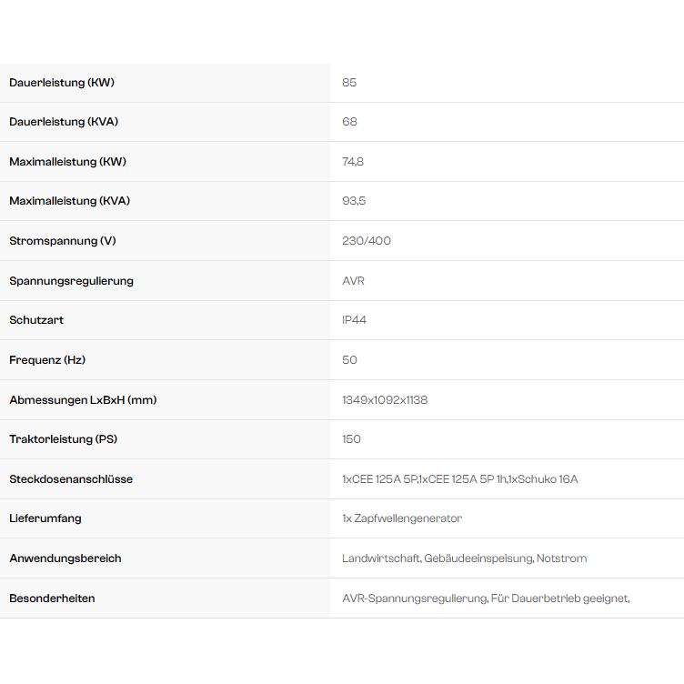Click the Stromspannung (V) label
Viewport: 684px width, 684px height.
63,241
